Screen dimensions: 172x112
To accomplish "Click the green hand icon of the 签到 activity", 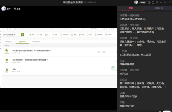I will coord(7,69).
